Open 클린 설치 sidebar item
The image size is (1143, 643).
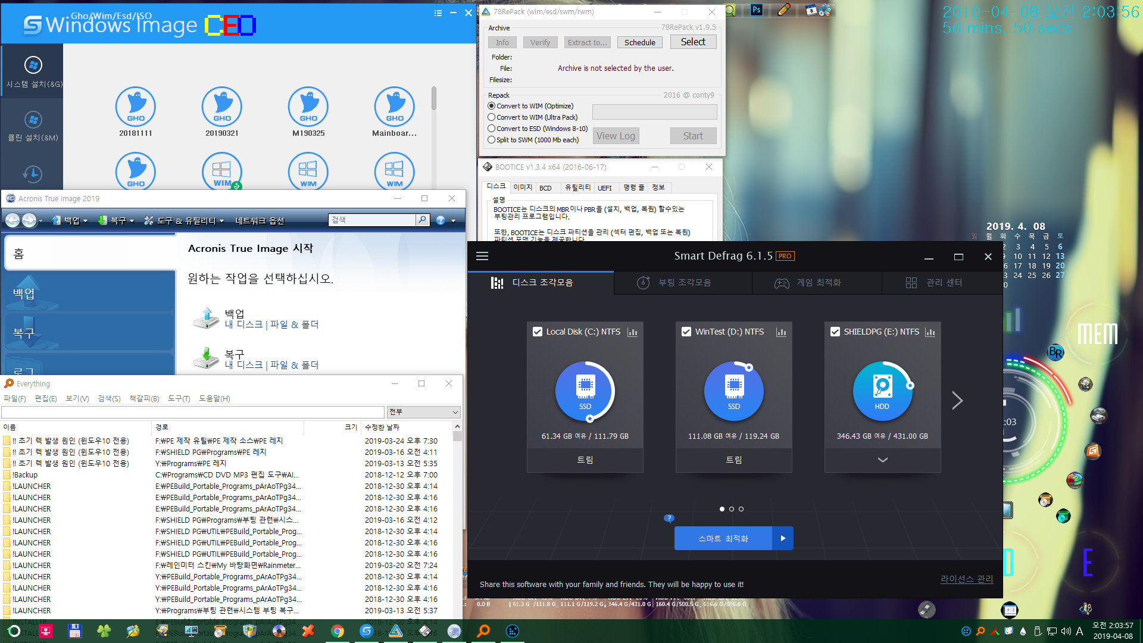coord(33,125)
